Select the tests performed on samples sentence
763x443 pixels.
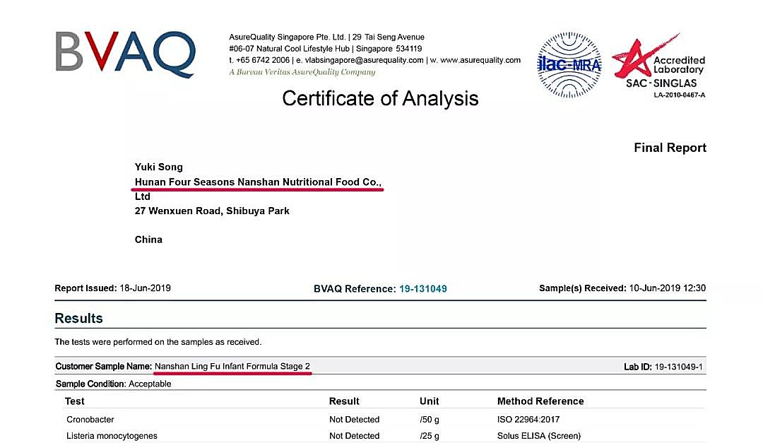click(x=158, y=342)
